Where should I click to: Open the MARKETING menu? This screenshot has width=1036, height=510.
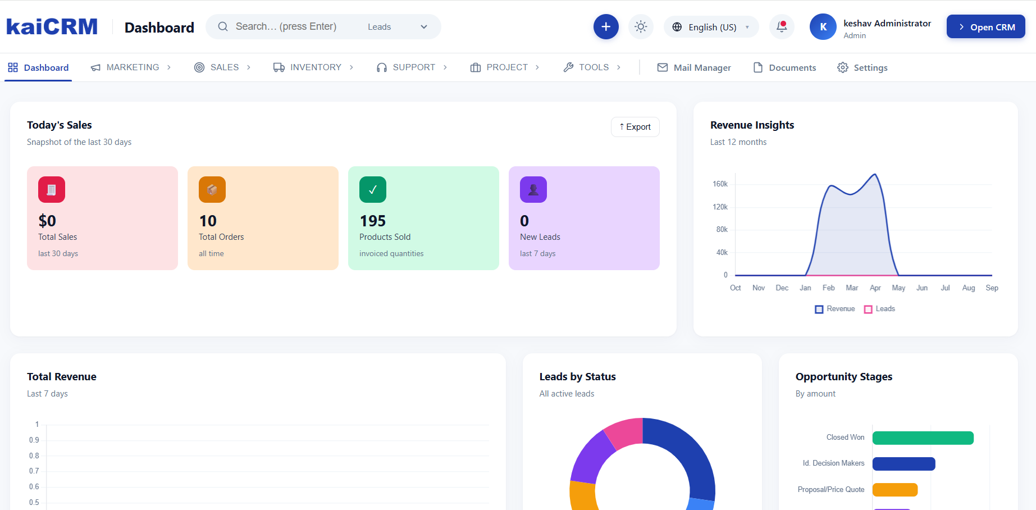pyautogui.click(x=131, y=67)
